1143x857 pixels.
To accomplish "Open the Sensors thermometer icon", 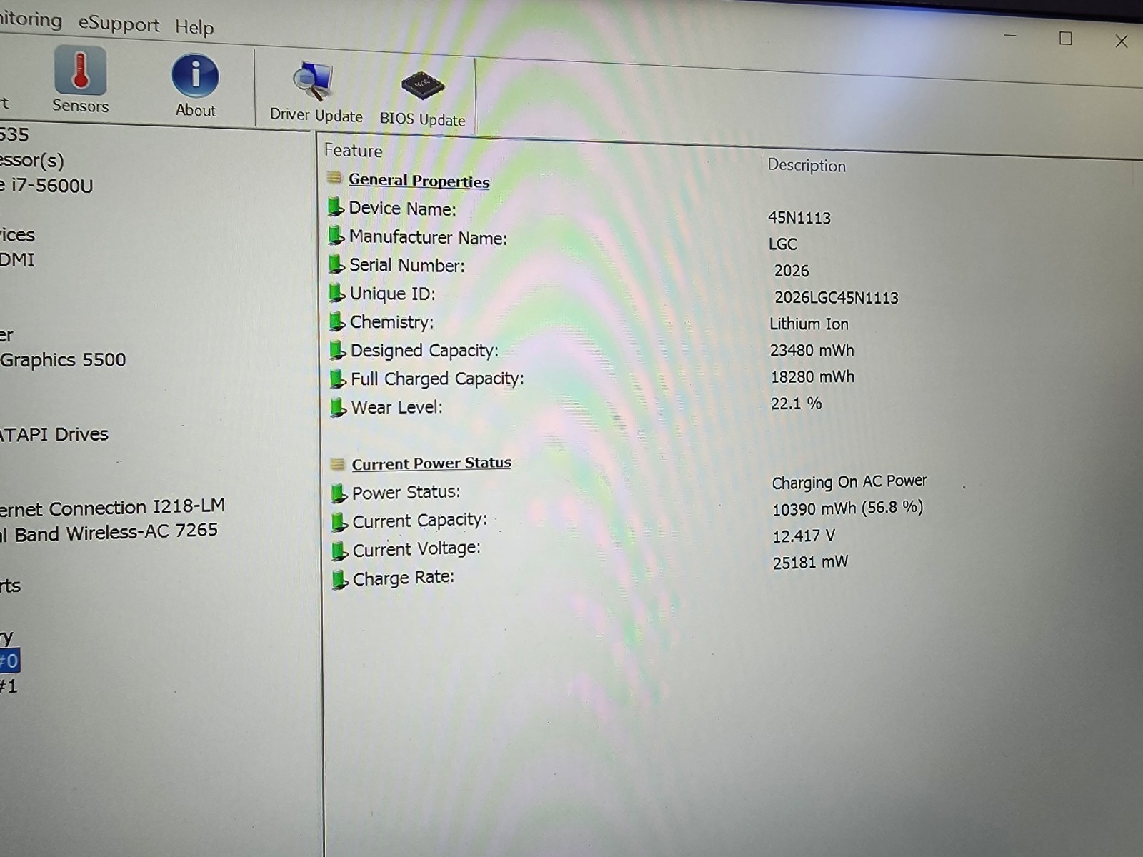I will click(x=80, y=71).
